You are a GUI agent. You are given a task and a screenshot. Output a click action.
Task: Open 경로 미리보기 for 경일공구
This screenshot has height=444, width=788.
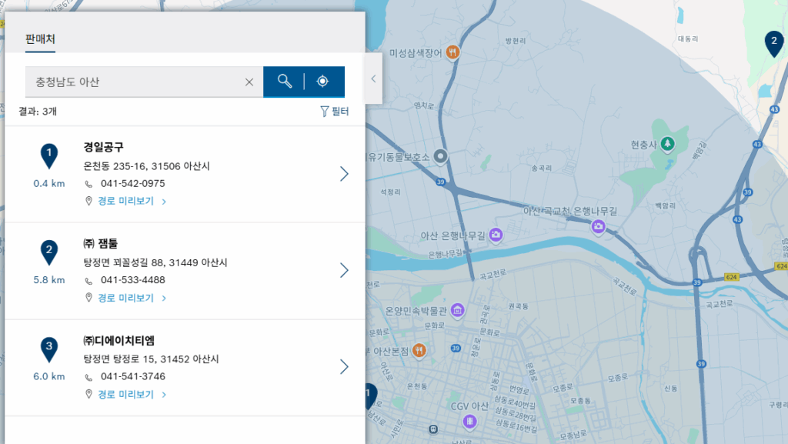pos(132,201)
